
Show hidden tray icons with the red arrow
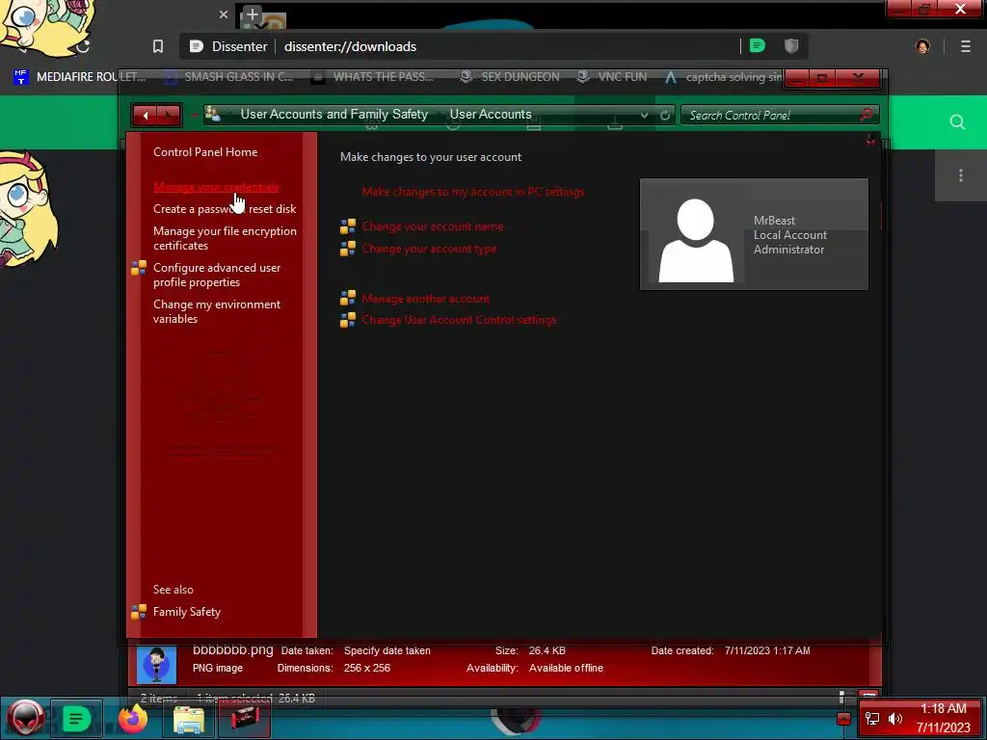point(843,719)
